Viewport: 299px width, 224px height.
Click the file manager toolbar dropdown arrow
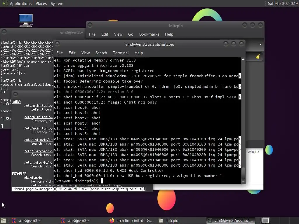pos(260,44)
